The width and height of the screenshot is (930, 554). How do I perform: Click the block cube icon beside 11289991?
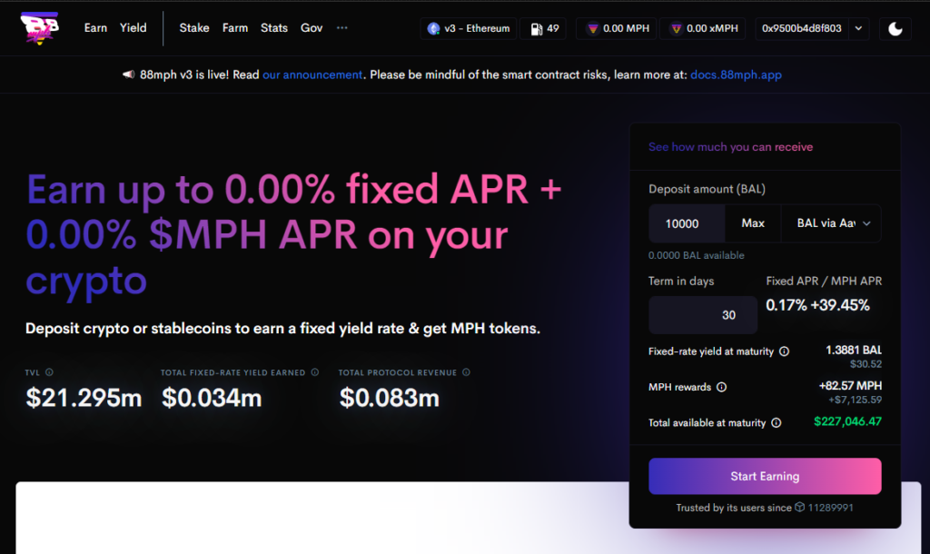point(799,507)
